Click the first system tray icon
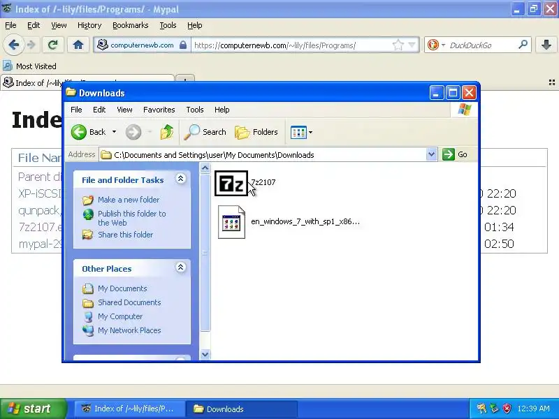559x419 pixels. pyautogui.click(x=481, y=409)
